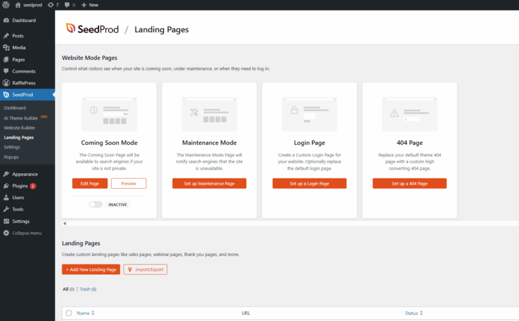
Task: Open the Media menu in sidebar
Action: [x=19, y=47]
